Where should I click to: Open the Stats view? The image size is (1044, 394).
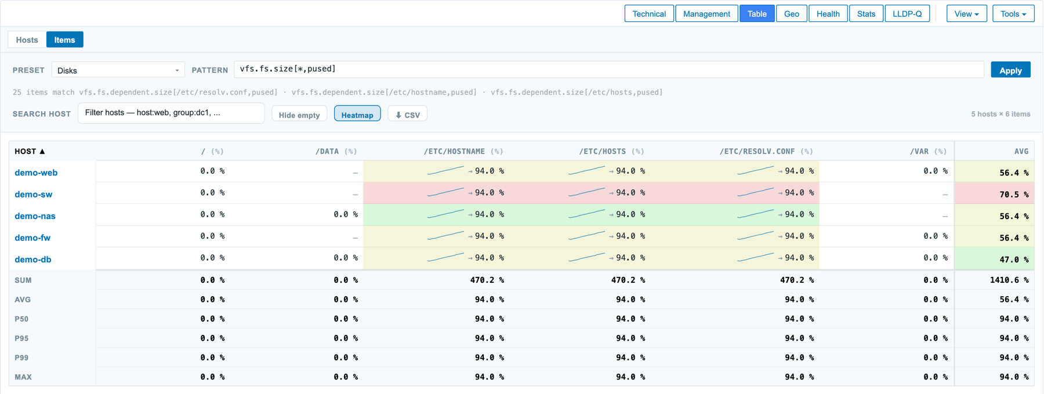[867, 13]
